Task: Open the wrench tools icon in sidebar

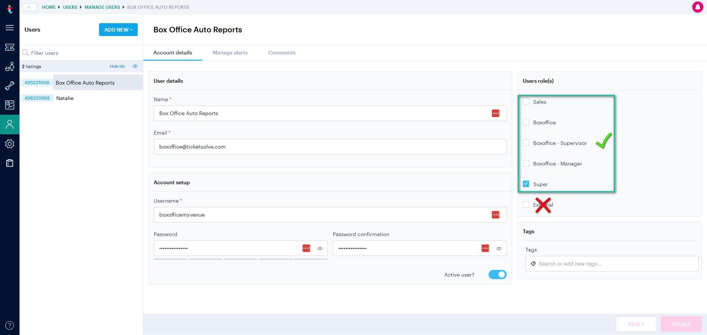Action: tap(10, 86)
